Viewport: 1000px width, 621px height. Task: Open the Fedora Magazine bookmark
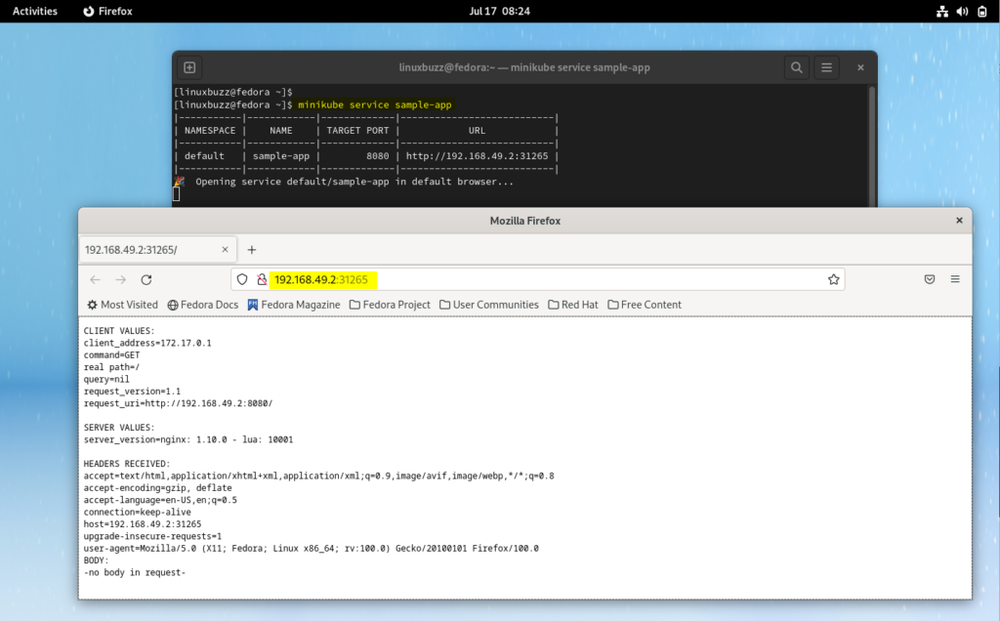[x=294, y=305]
